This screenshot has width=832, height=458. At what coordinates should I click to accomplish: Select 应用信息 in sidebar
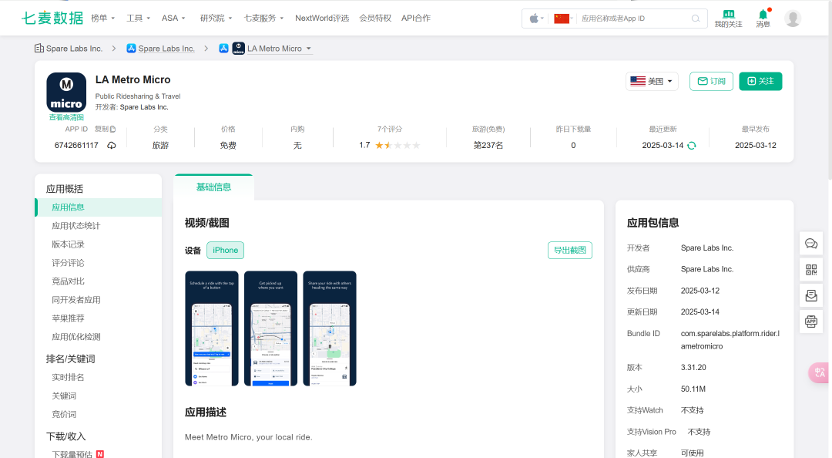[98, 207]
